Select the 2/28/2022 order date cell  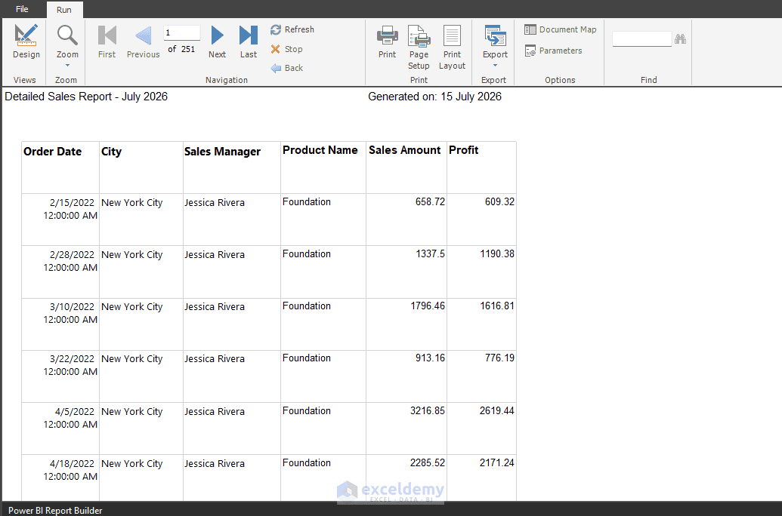point(60,272)
